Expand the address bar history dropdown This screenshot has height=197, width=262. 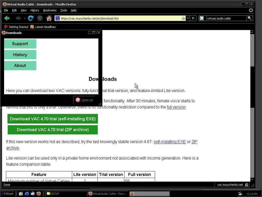coord(188,18)
